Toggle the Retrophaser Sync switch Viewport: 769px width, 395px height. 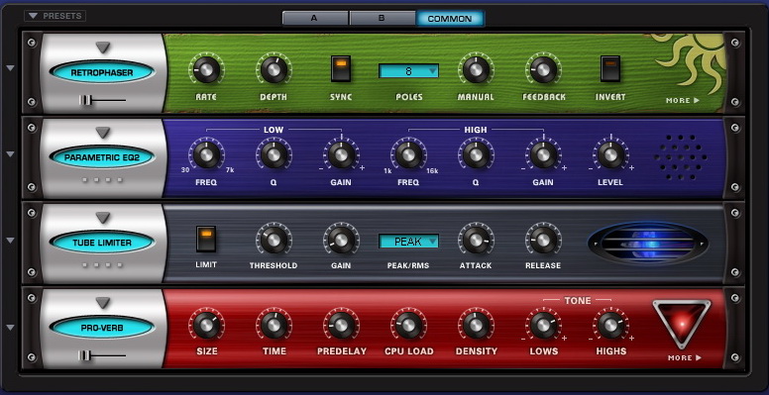341,68
